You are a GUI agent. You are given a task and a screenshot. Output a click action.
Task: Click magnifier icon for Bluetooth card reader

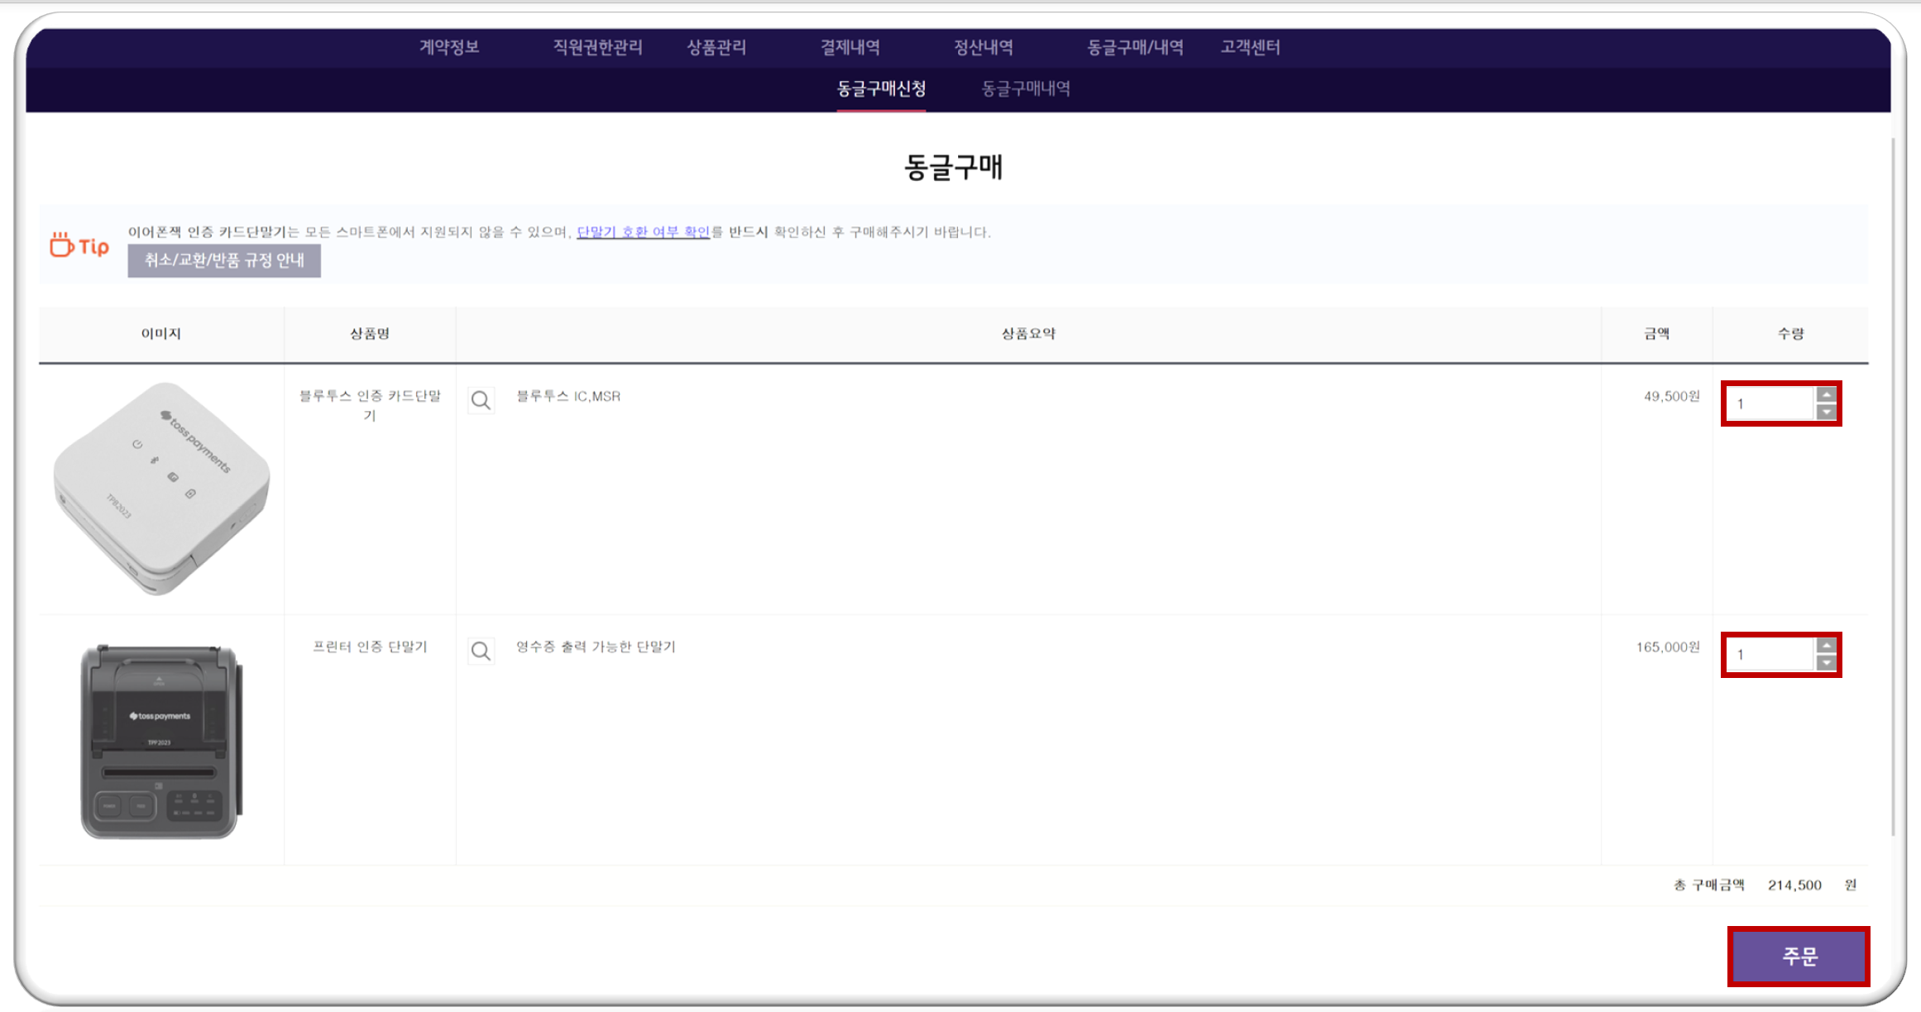pyautogui.click(x=481, y=401)
